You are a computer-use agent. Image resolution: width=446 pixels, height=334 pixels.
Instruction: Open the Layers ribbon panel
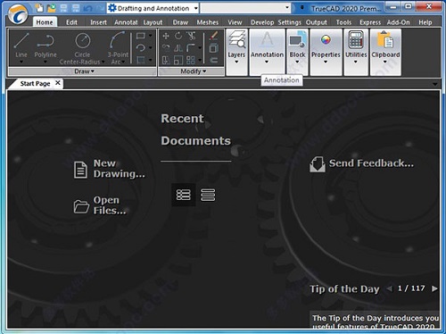click(236, 52)
